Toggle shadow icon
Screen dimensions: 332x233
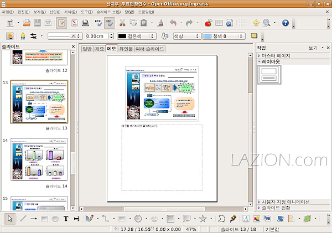(x=254, y=36)
